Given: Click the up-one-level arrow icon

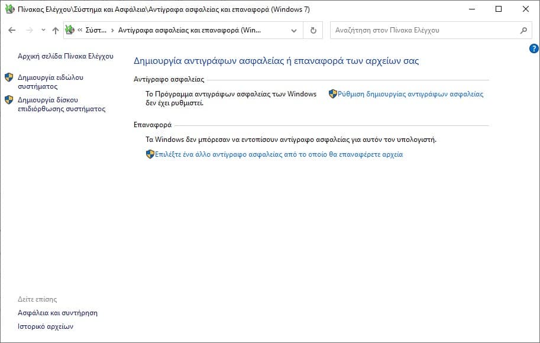Looking at the screenshot, I should [x=55, y=30].
